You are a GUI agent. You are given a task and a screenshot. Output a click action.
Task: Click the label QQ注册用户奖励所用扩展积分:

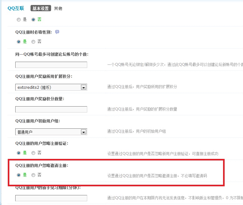click(x=44, y=76)
